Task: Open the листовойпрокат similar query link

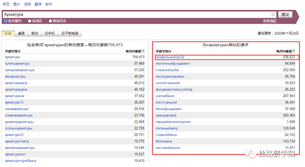Action: [168, 148]
